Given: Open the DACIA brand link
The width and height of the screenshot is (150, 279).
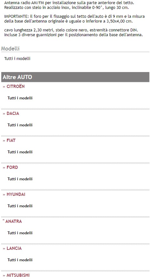Looking at the screenshot, I should pyautogui.click(x=13, y=114).
